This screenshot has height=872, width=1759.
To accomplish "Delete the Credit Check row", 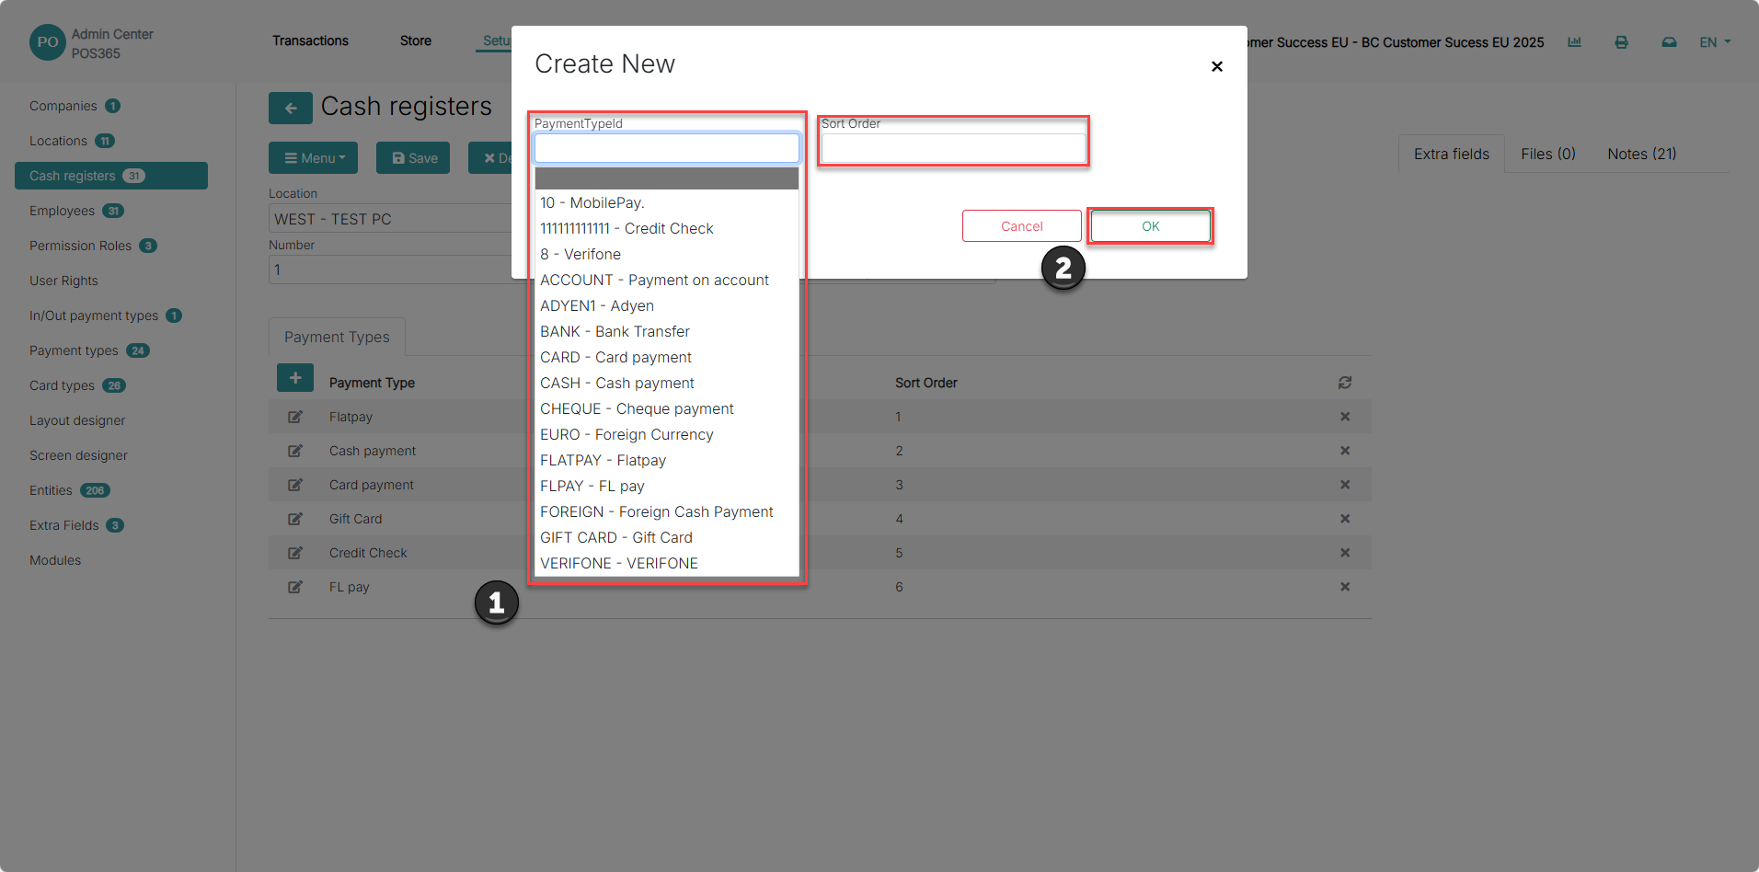I will point(1345,553).
